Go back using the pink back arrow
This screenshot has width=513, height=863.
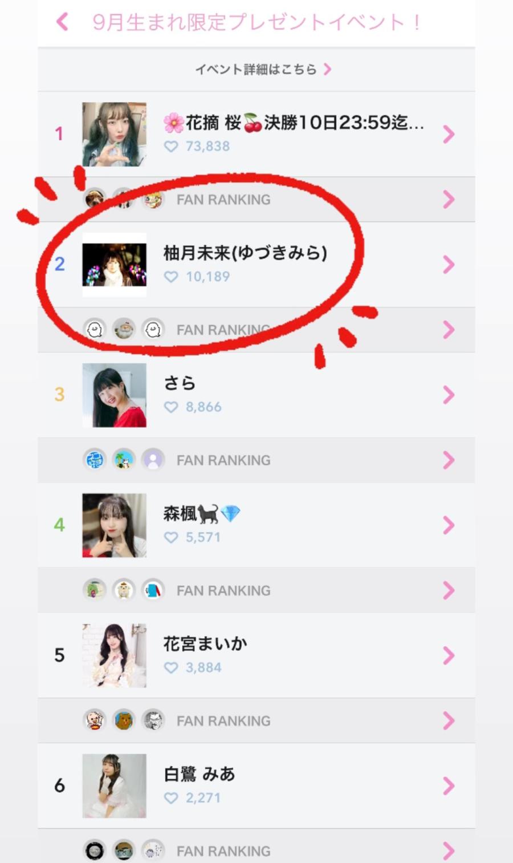coord(62,22)
